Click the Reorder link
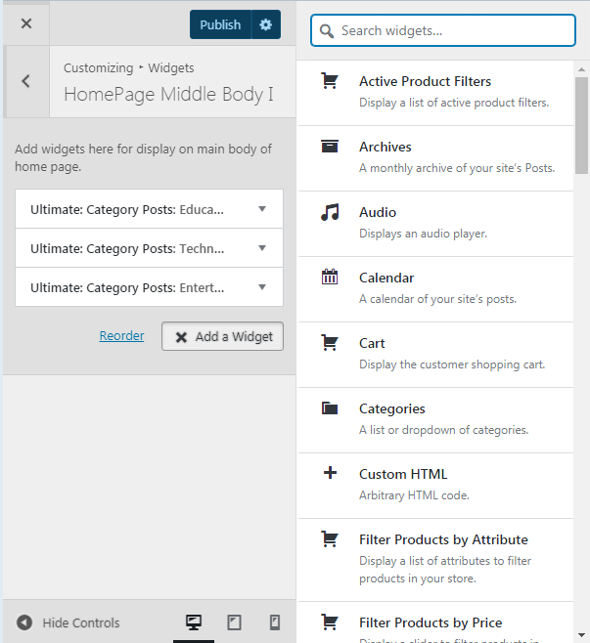The height and width of the screenshot is (643, 590). click(x=121, y=335)
